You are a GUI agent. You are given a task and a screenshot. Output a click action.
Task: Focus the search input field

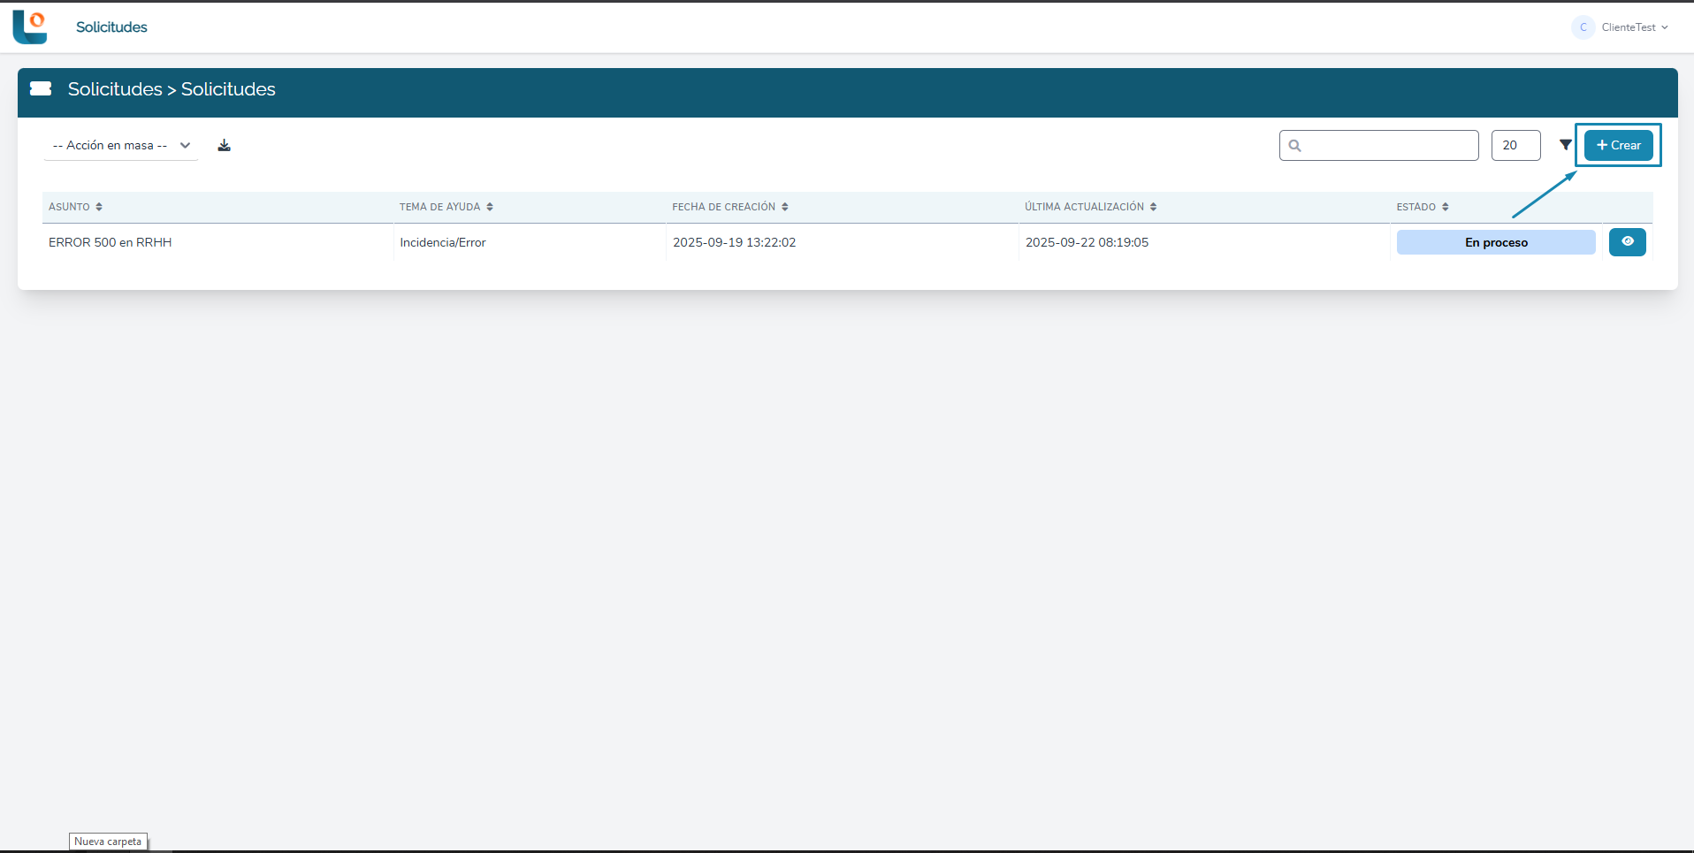[x=1388, y=145]
